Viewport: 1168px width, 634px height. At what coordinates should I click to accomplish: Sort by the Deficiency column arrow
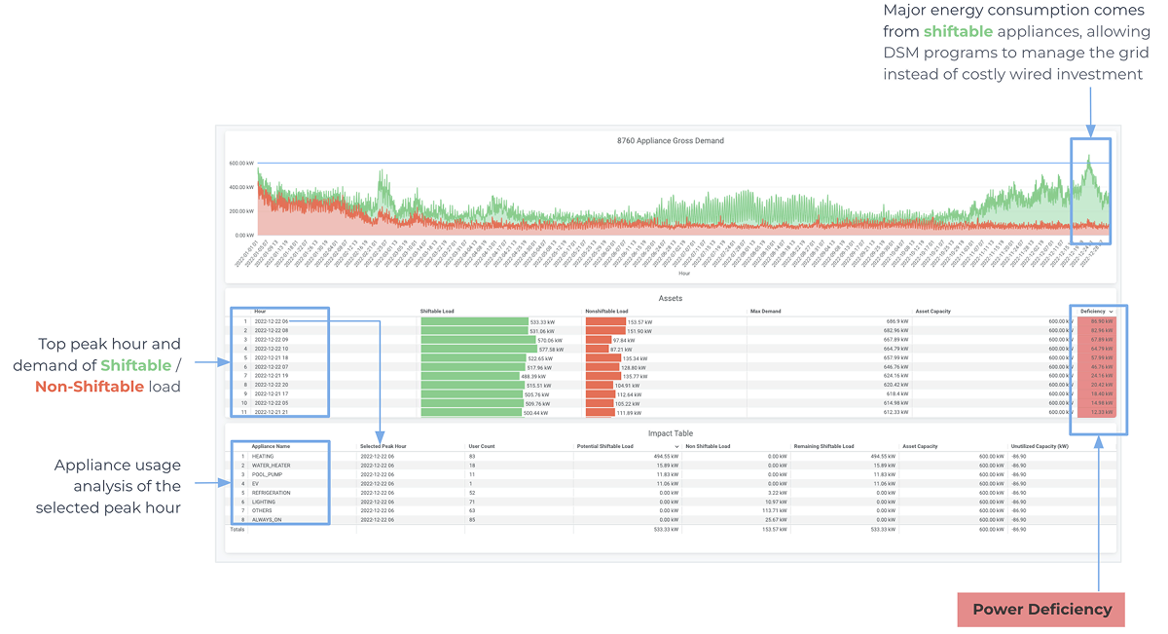pyautogui.click(x=1112, y=312)
